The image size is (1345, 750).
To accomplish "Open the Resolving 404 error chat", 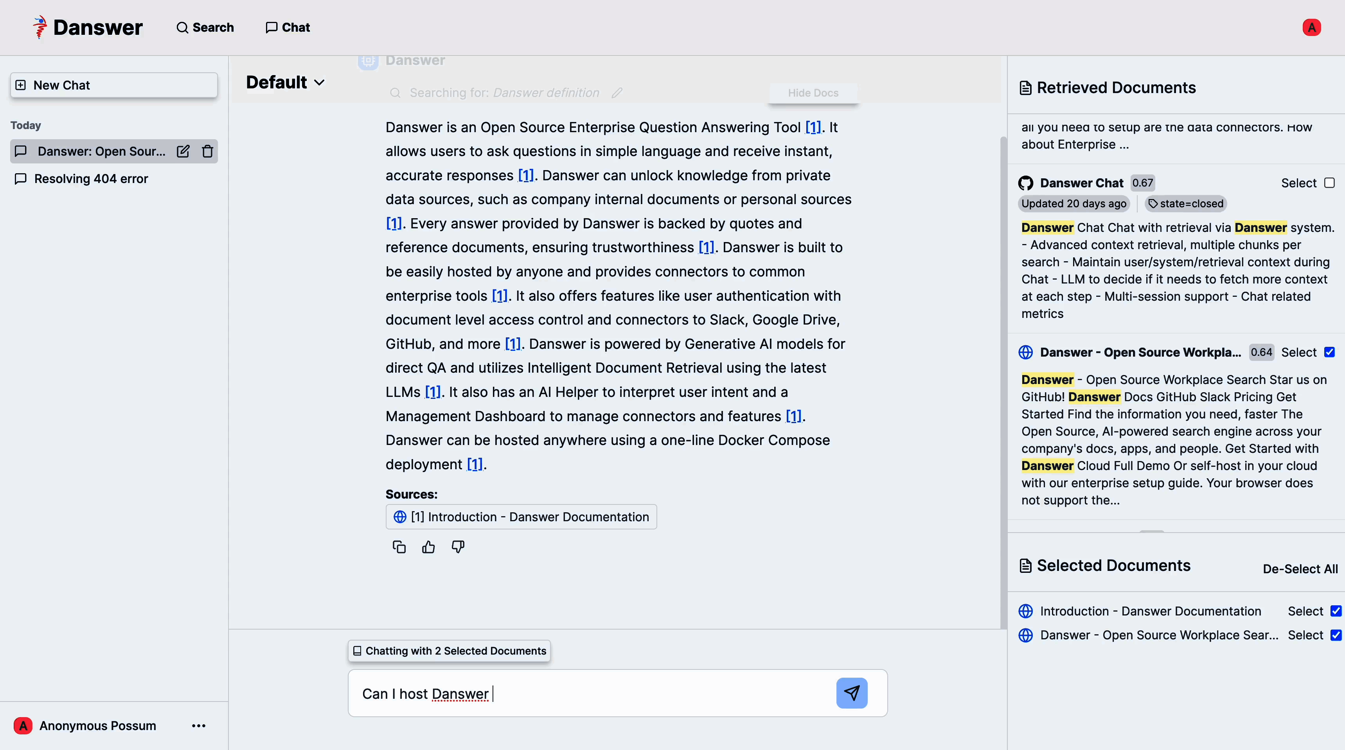I will tap(92, 179).
